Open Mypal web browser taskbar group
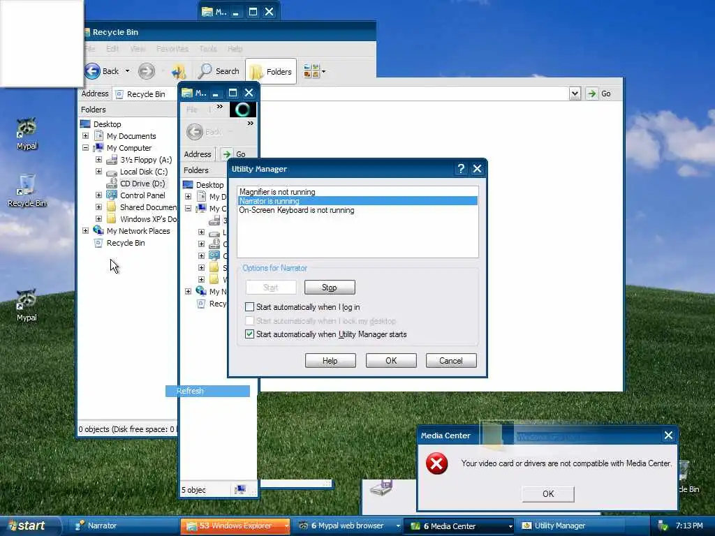Screen dimensions: 715x536 [x=348, y=526]
